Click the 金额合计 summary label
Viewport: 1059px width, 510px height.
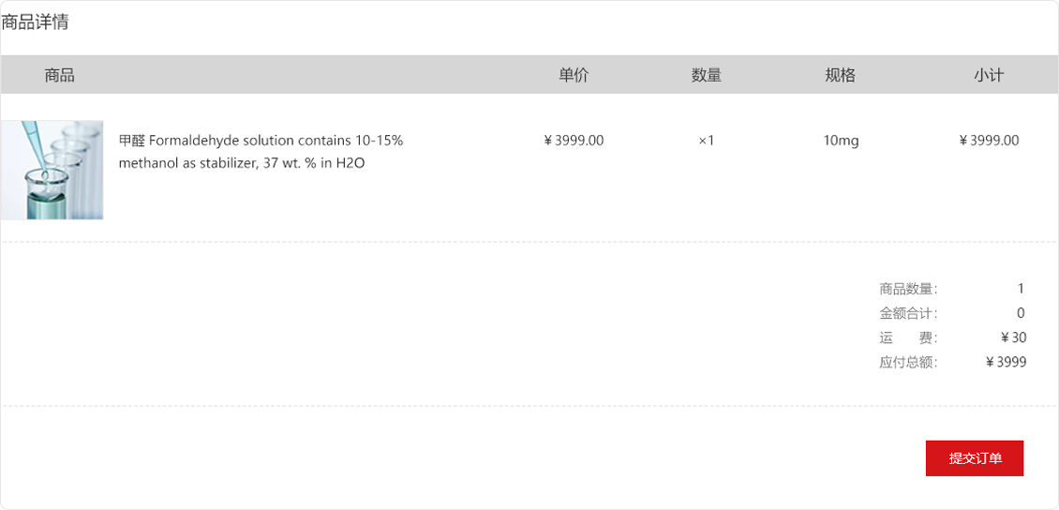click(x=908, y=313)
